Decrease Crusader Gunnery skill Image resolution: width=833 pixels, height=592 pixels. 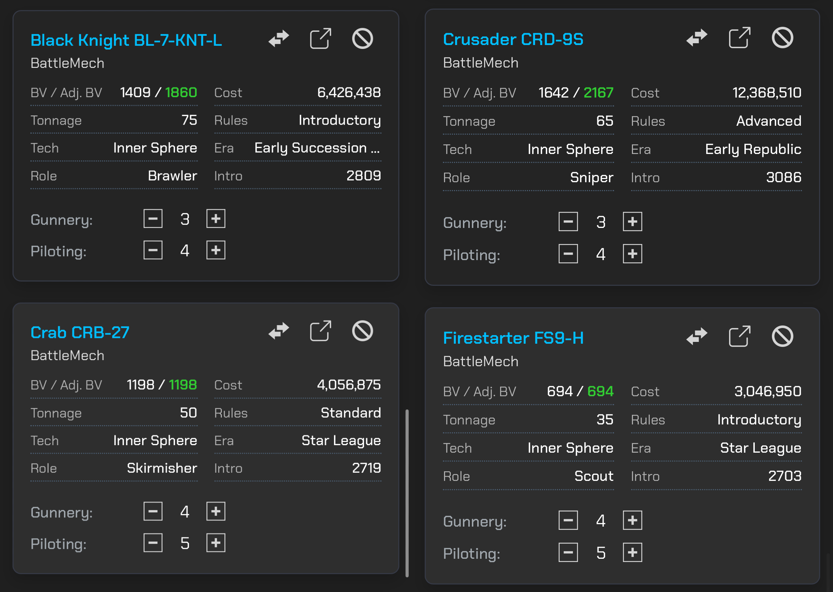[x=568, y=222]
